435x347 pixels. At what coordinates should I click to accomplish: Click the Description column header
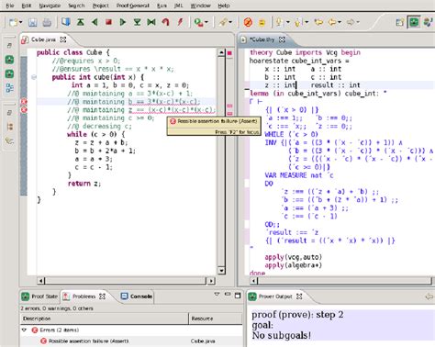click(105, 319)
